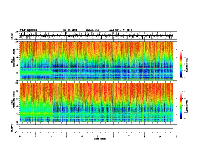Click the "station=OUI" header text
198x153 pixels.
pos(92,30)
